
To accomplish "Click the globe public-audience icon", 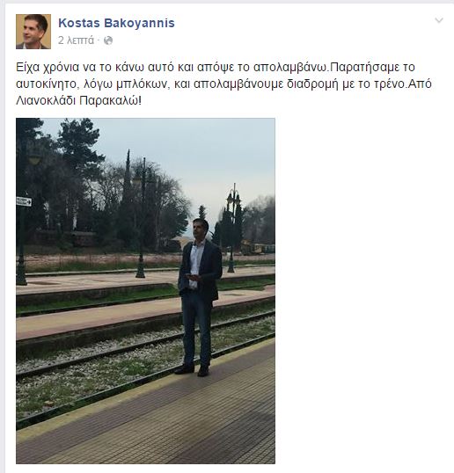I will [x=108, y=40].
